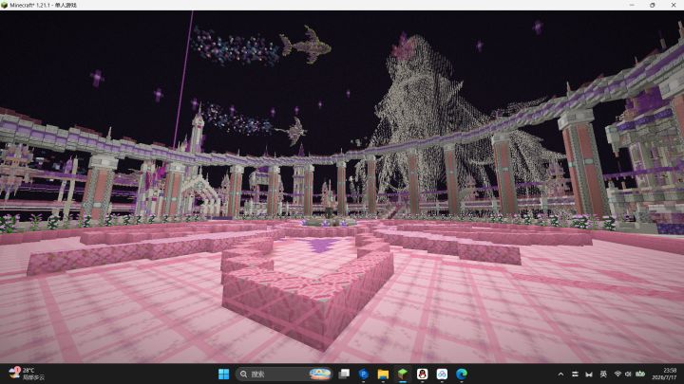Restore down the Minecraft window

pos(653,6)
